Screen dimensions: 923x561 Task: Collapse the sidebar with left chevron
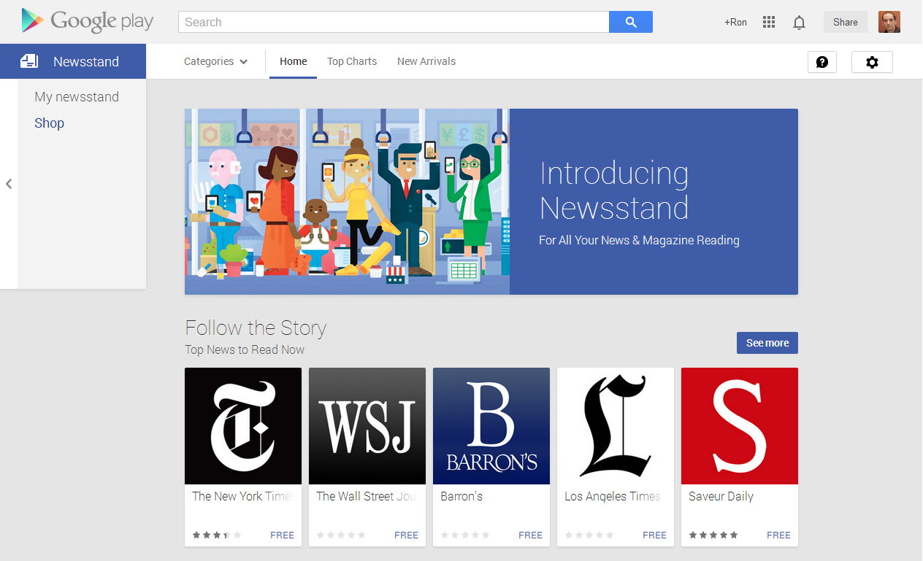[x=9, y=184]
